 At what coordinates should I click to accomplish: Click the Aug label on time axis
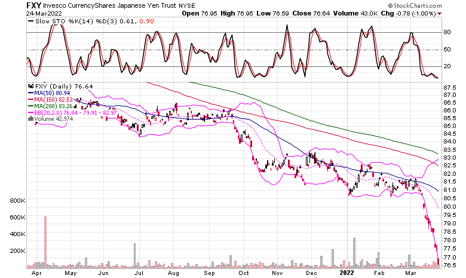(x=173, y=273)
